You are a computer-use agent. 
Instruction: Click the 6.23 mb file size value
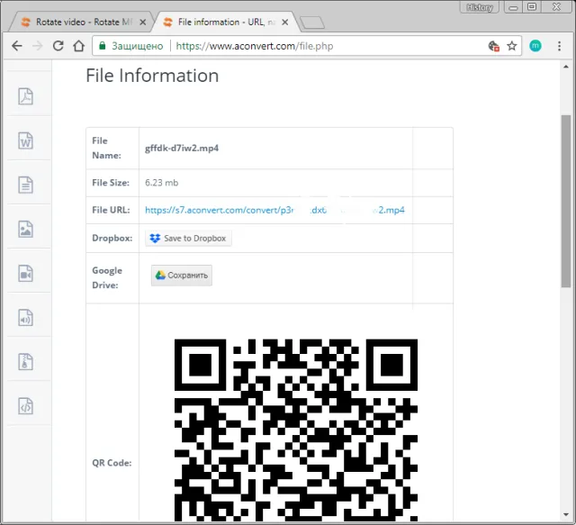tap(162, 183)
